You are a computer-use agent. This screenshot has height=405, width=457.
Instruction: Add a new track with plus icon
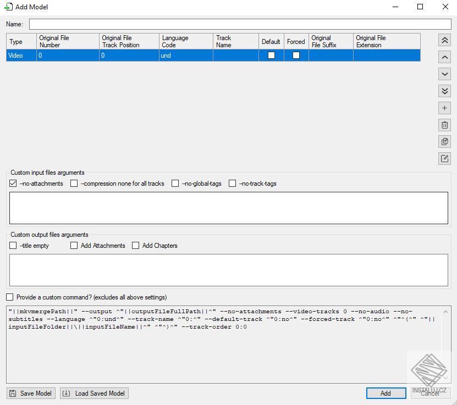444,108
